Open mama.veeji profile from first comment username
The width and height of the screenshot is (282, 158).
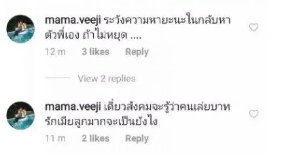coord(73,20)
